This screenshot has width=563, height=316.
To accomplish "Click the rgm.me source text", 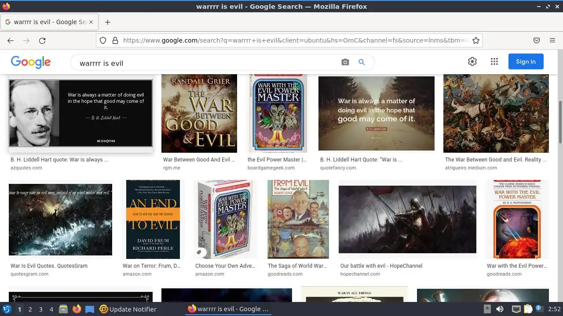I will 172,168.
